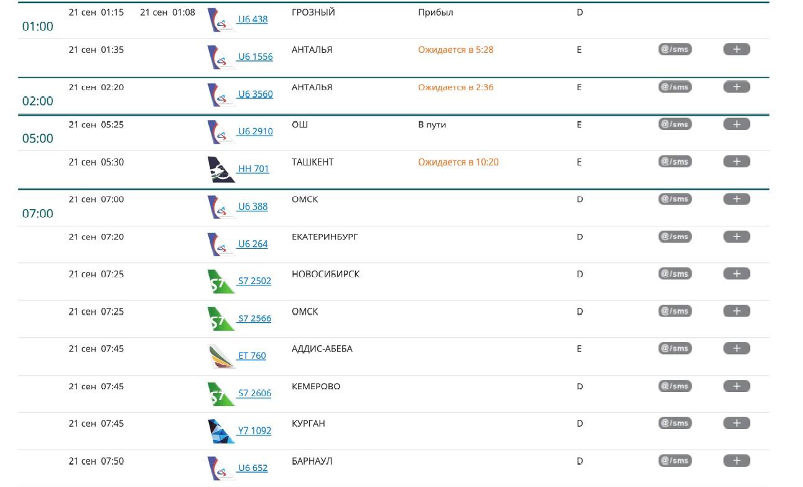The width and height of the screenshot is (803, 487).
Task: Click the S7 logo beside flight S7 2502
Action: coord(221,281)
